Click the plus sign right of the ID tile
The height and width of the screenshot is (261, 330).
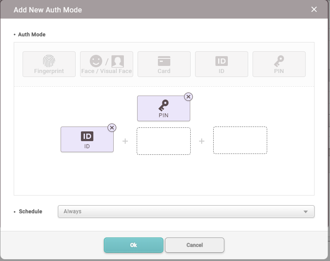pos(125,141)
